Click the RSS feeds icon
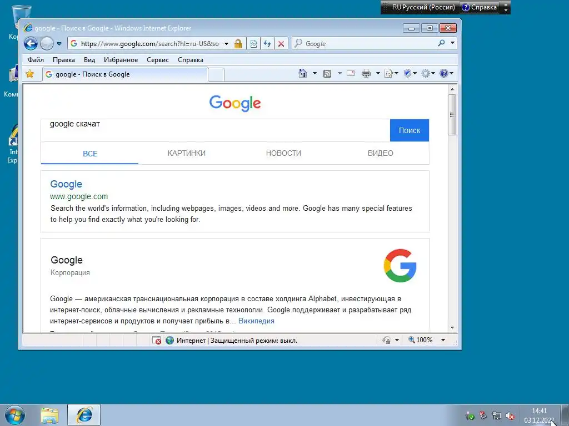Image resolution: width=569 pixels, height=426 pixels. (327, 74)
